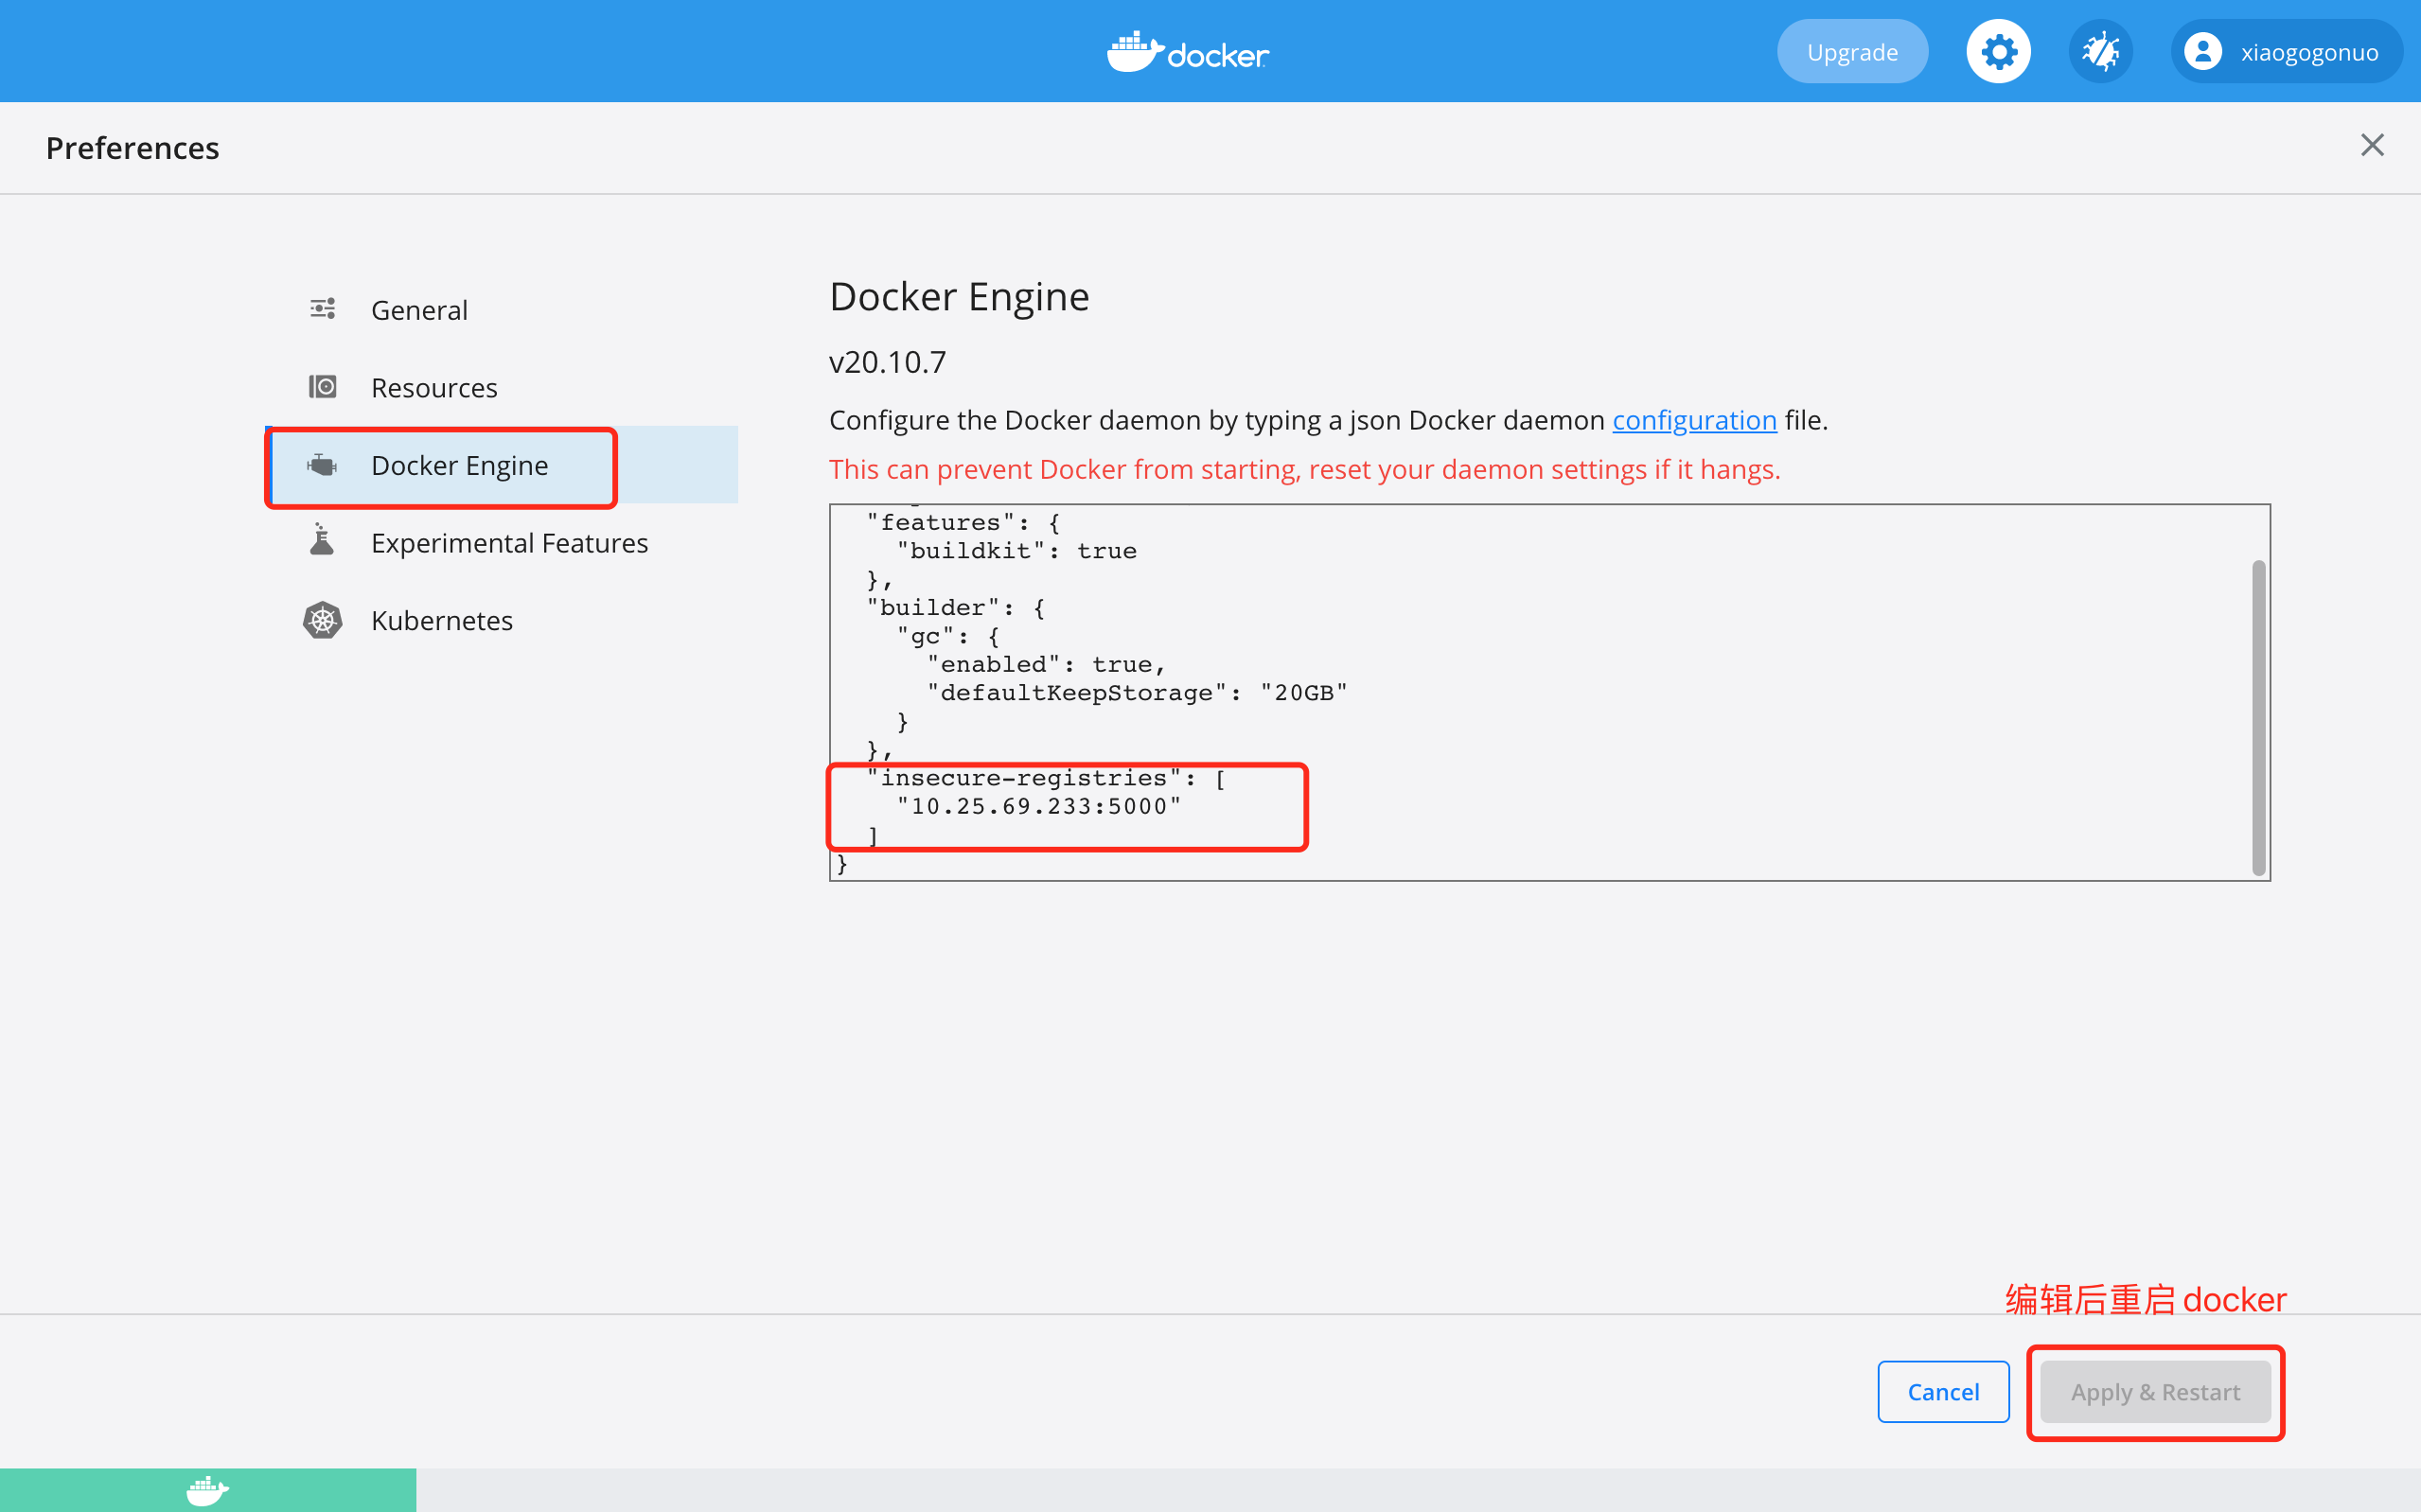Open the Kubernetes settings tab
Screen dimensions: 2421x1512
[441, 621]
